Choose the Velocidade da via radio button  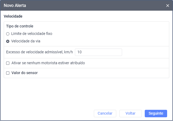(x=8, y=41)
